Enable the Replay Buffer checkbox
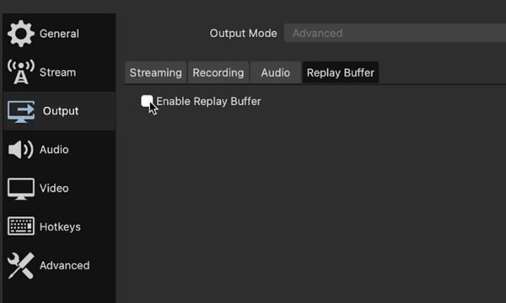This screenshot has width=506, height=303. pyautogui.click(x=147, y=101)
